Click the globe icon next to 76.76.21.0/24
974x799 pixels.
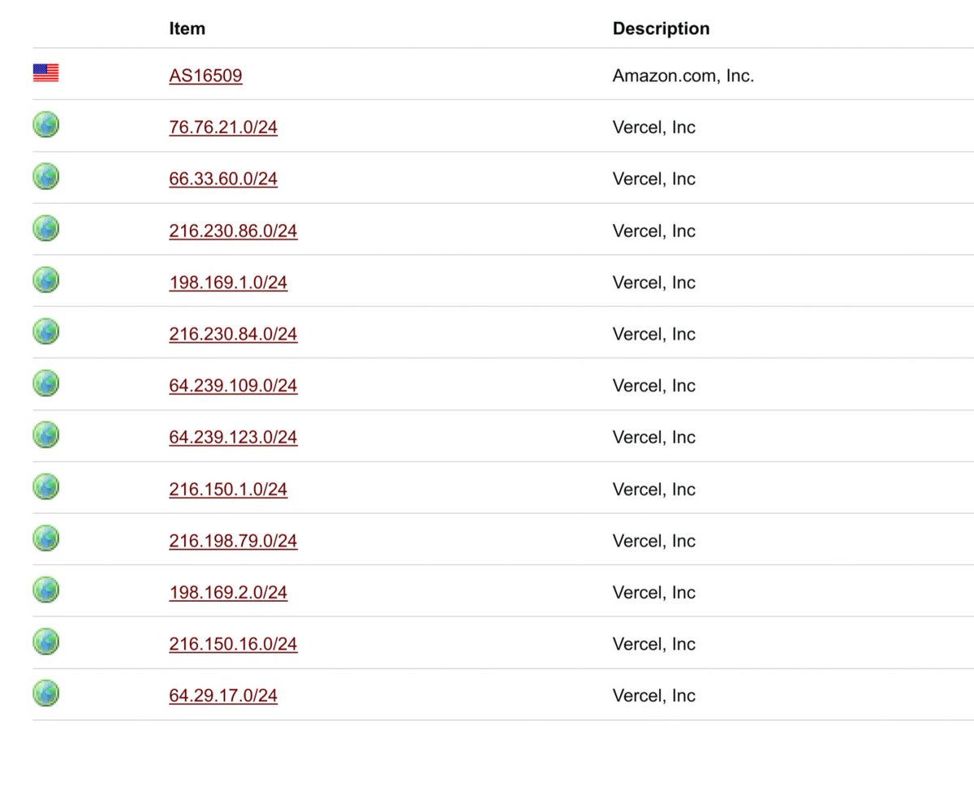(45, 125)
